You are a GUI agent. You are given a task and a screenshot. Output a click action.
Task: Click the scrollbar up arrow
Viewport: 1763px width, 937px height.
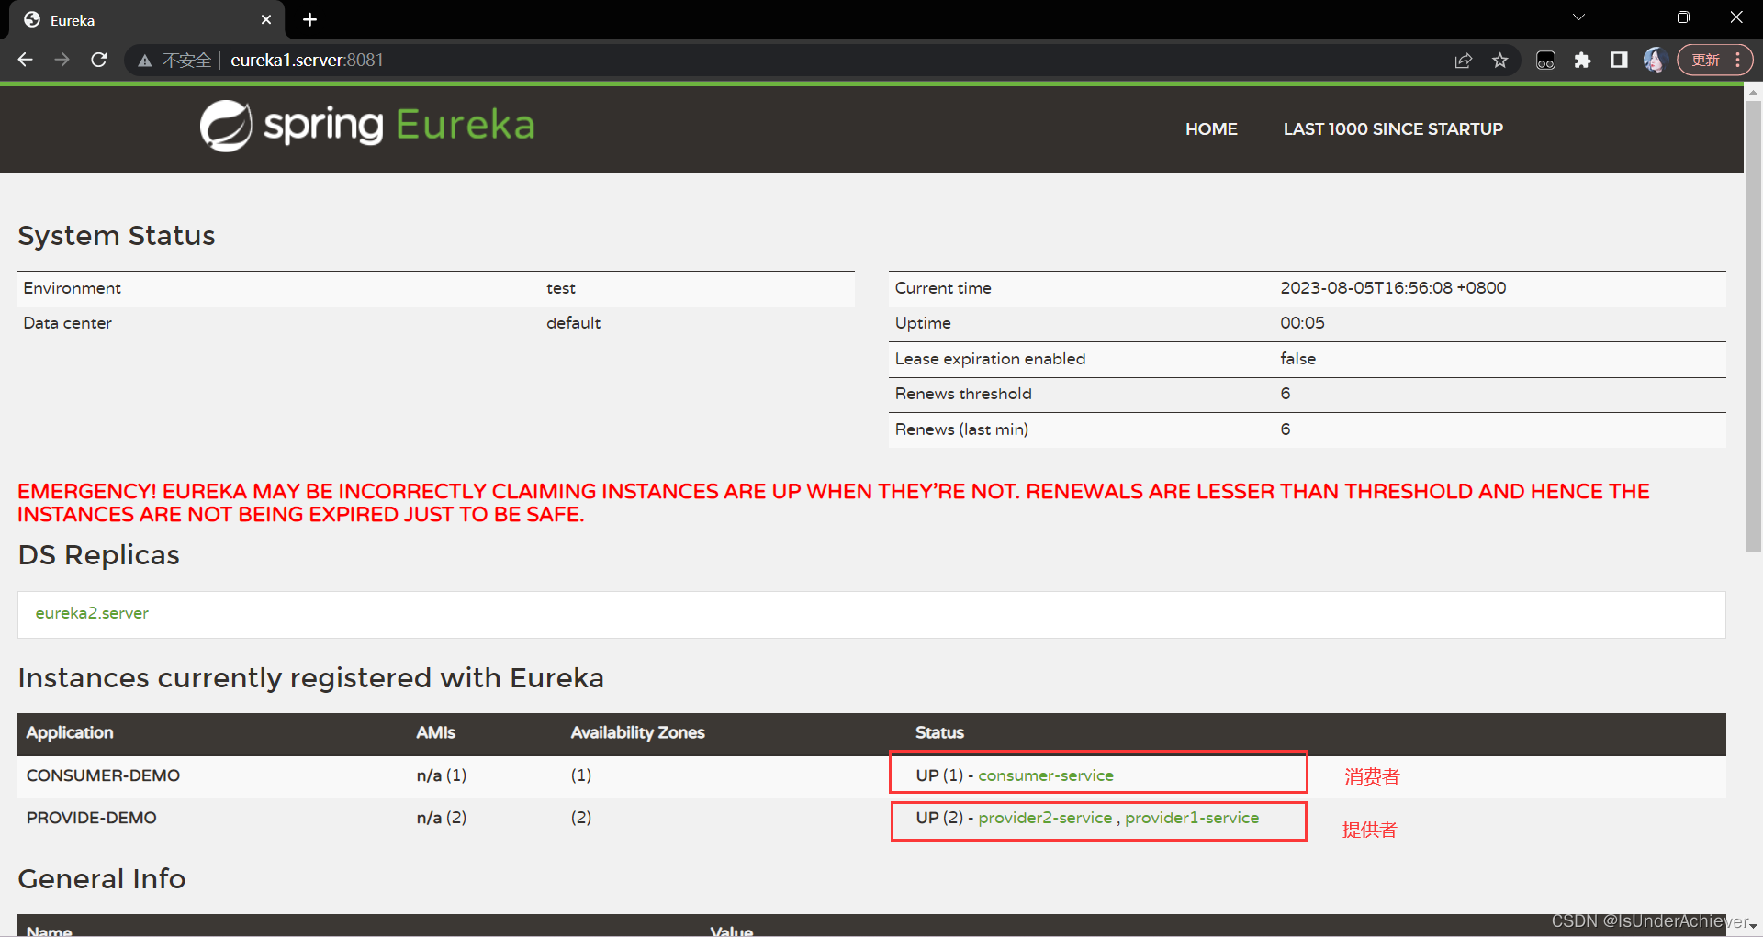pyautogui.click(x=1753, y=92)
